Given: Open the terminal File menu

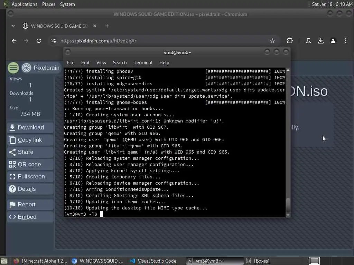Looking at the screenshot, I should 71,63.
